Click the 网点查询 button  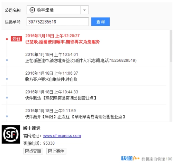33,151
